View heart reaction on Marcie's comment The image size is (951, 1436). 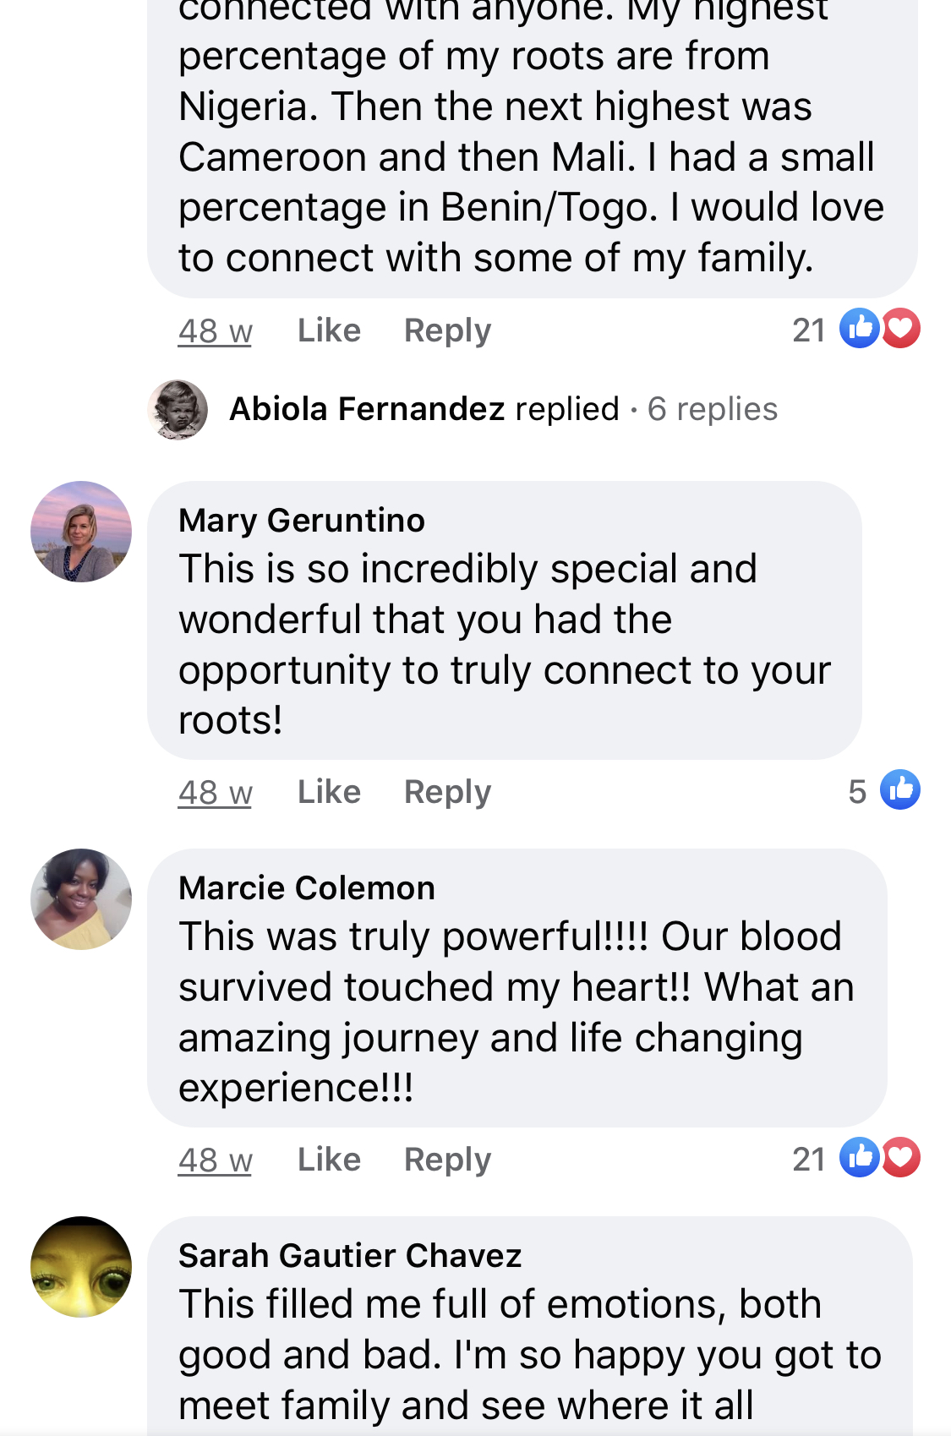[x=902, y=1158]
